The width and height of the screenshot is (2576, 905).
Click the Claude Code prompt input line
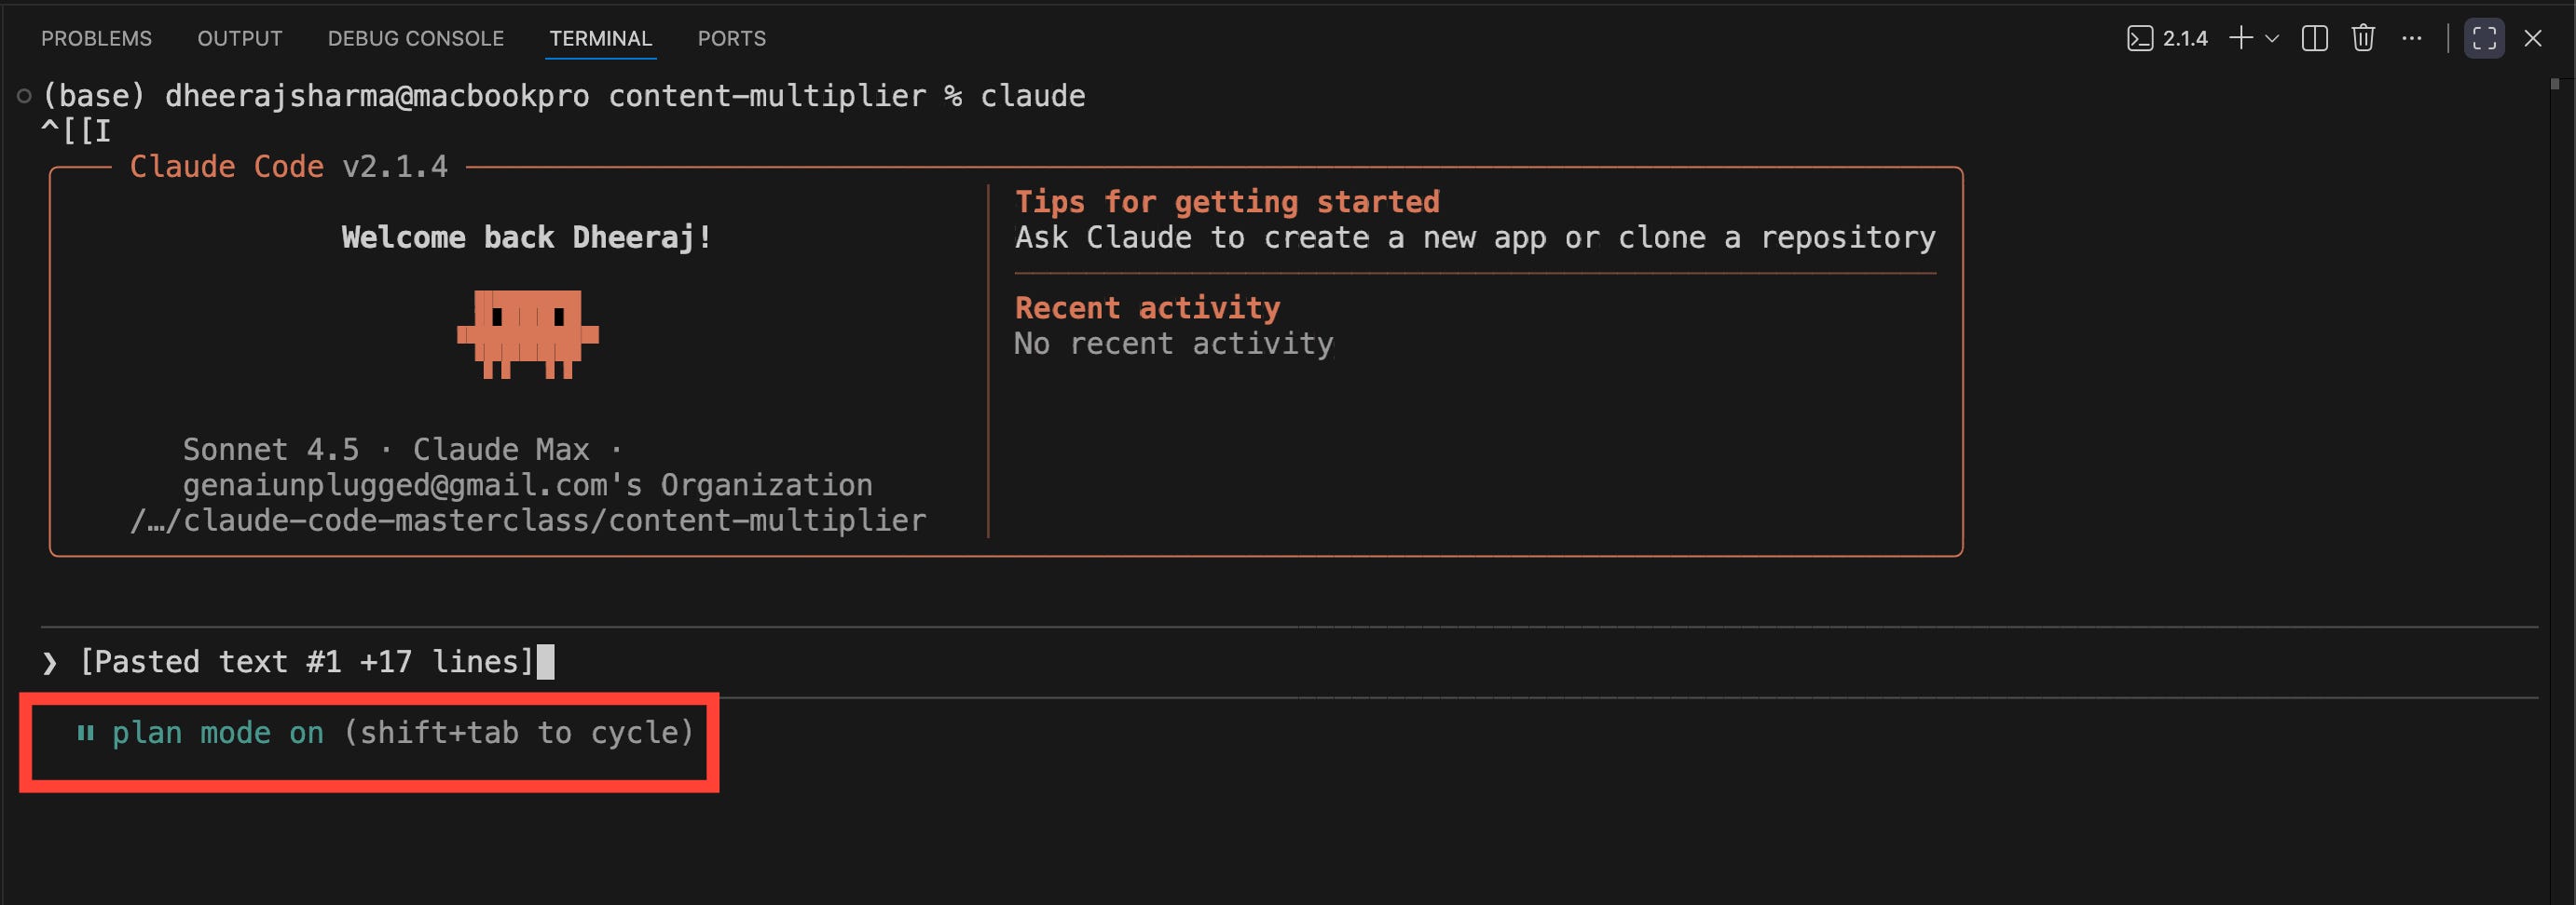click(1289, 662)
